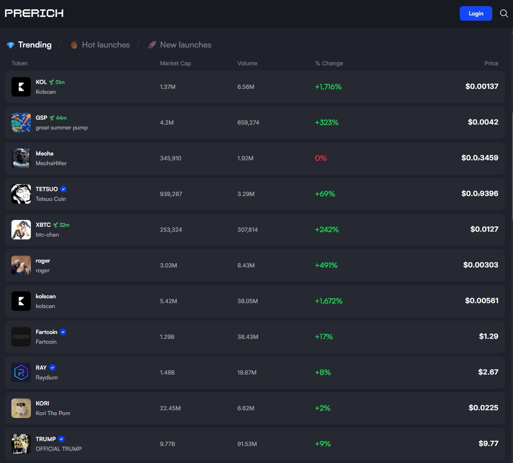Click KORI price $0.0225

point(484,407)
